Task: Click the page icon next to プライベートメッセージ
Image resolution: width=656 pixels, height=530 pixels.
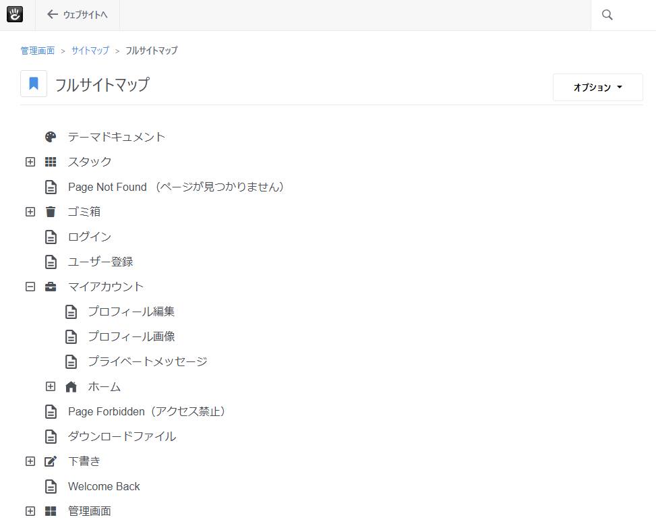Action: pos(71,361)
